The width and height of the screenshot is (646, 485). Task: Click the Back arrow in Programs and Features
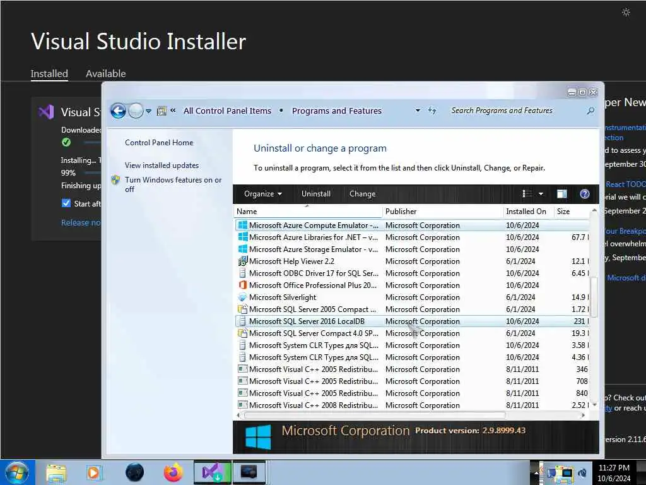point(118,111)
